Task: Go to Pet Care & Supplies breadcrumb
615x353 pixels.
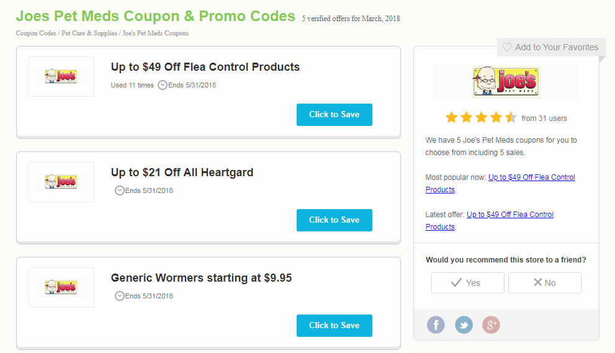Action: [x=89, y=34]
